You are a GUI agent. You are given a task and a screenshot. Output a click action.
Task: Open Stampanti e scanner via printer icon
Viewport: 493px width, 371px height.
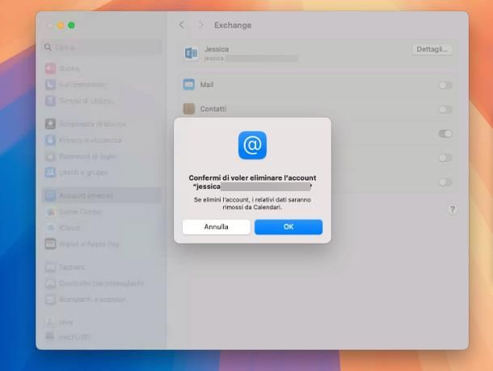[x=50, y=299]
